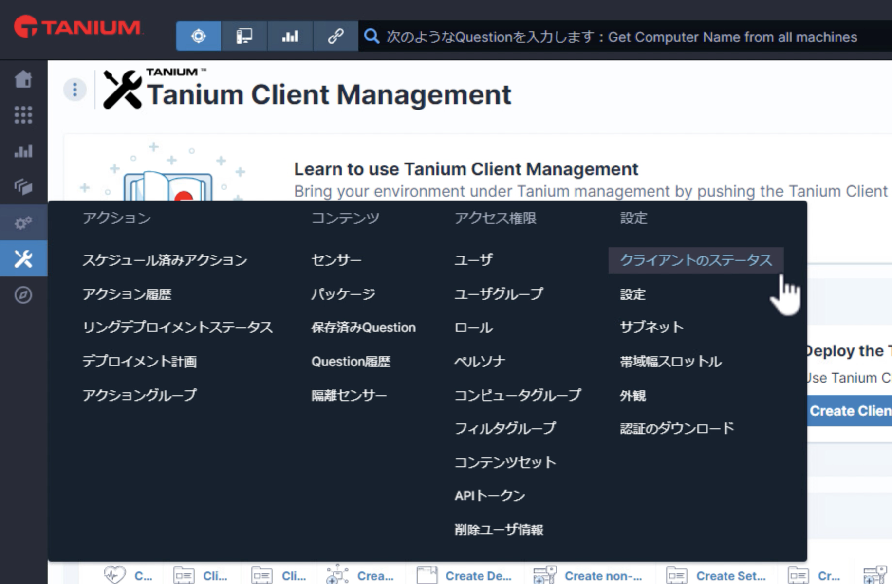Open 外観 menu item

[633, 395]
